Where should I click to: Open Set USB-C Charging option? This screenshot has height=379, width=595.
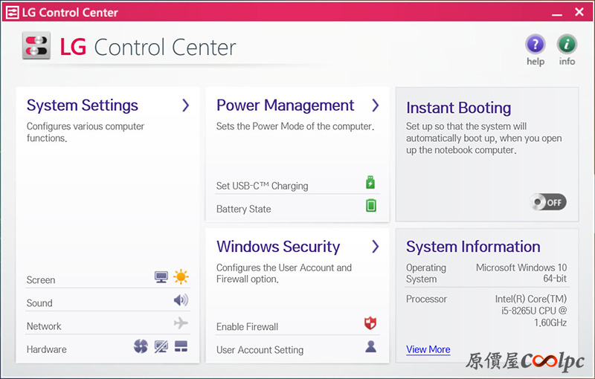(297, 184)
